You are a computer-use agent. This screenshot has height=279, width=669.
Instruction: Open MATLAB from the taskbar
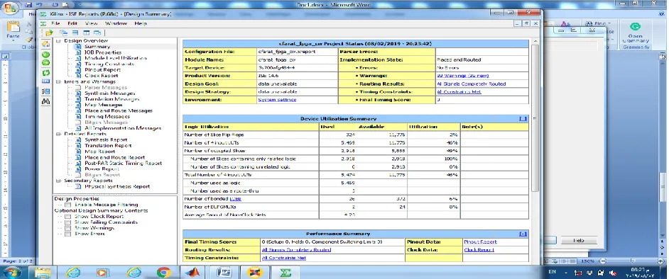[193, 271]
